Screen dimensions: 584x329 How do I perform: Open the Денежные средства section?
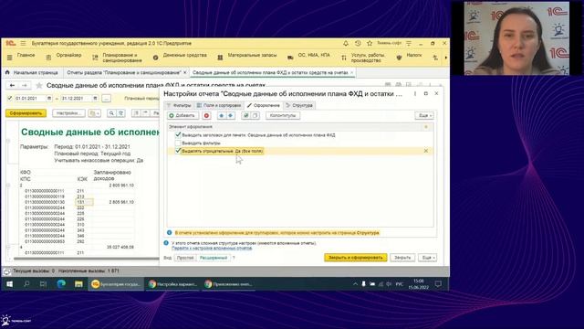pyautogui.click(x=181, y=57)
